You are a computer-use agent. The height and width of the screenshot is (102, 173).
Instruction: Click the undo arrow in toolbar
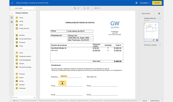coord(75,8)
